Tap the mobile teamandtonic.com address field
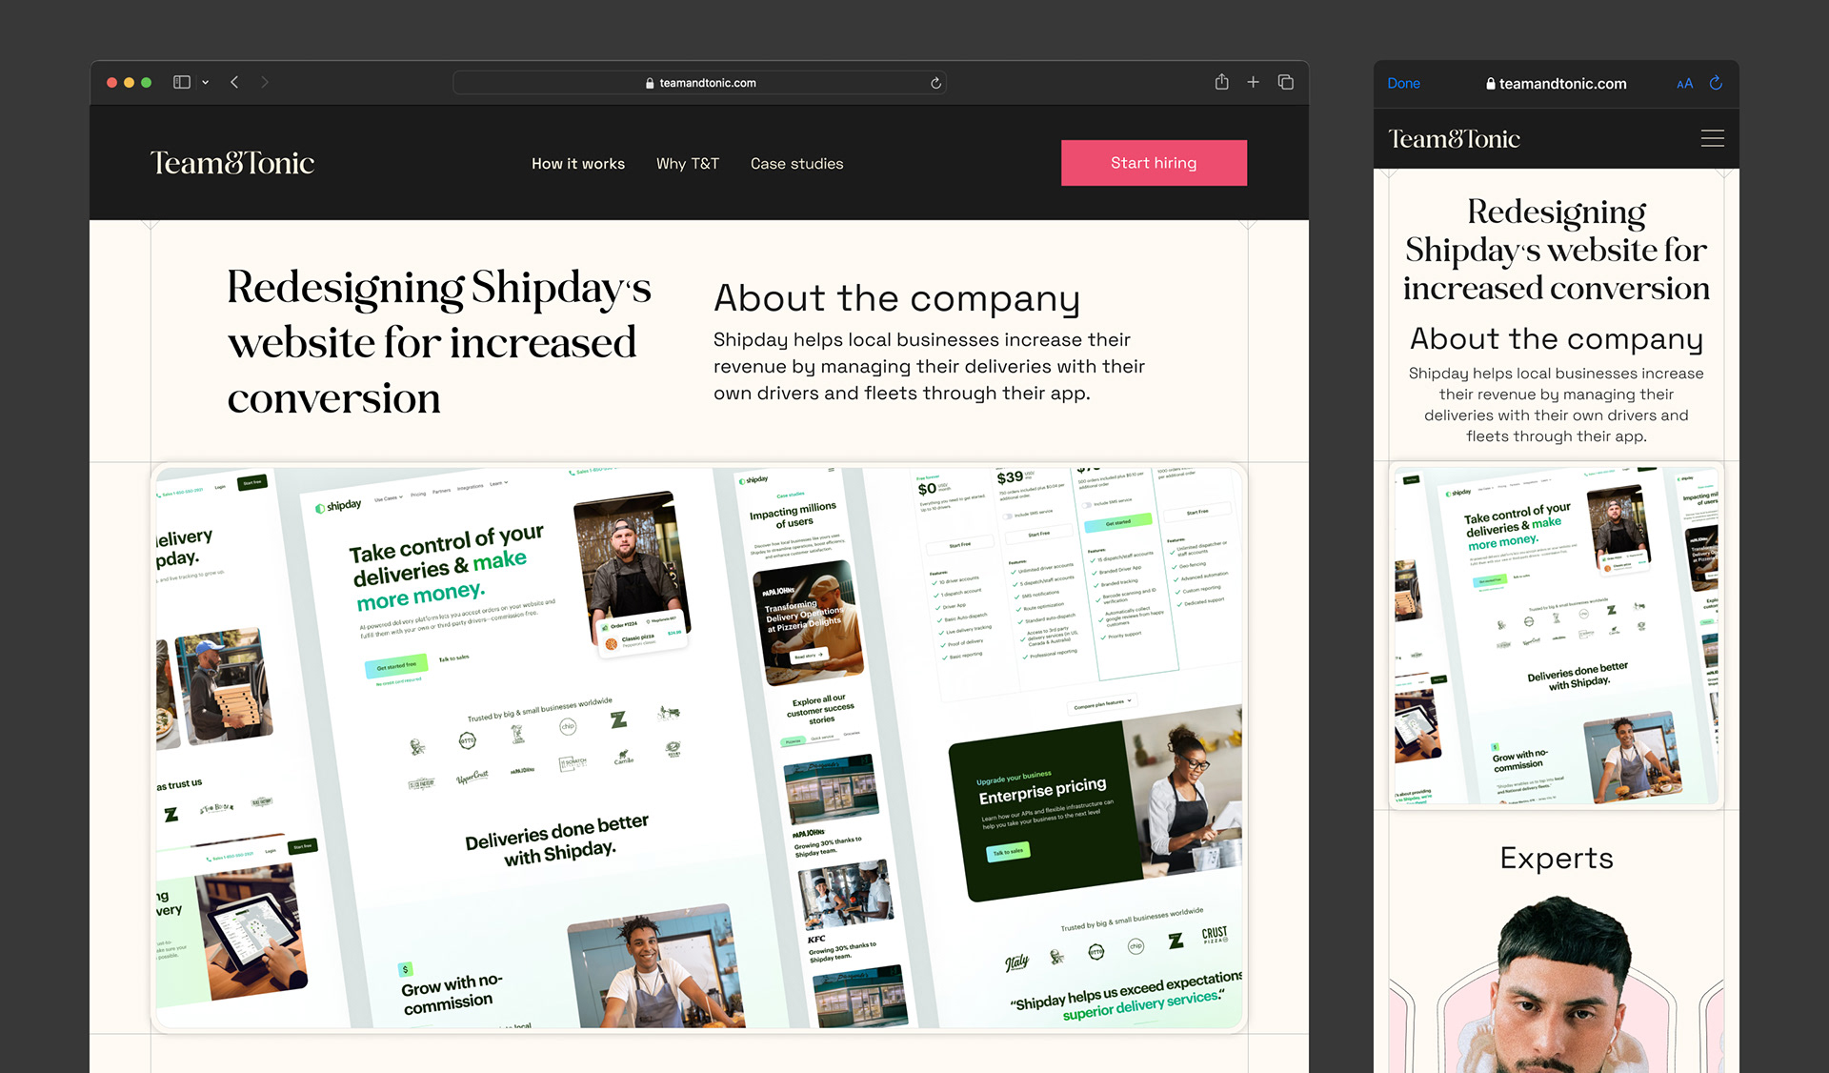This screenshot has width=1829, height=1073. point(1556,84)
